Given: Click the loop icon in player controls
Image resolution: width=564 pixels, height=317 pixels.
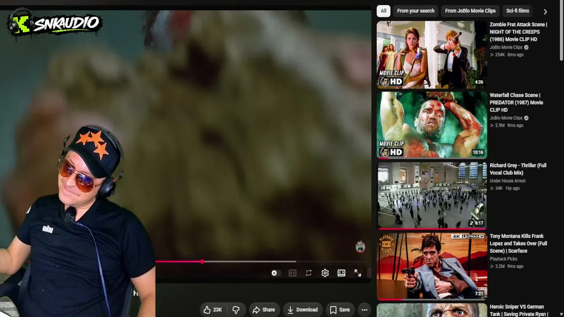Looking at the screenshot, I should click(309, 273).
